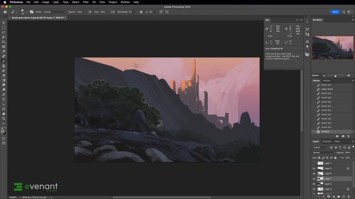Hide Layer 3 with eye icon
The image size is (355, 199).
[314, 184]
